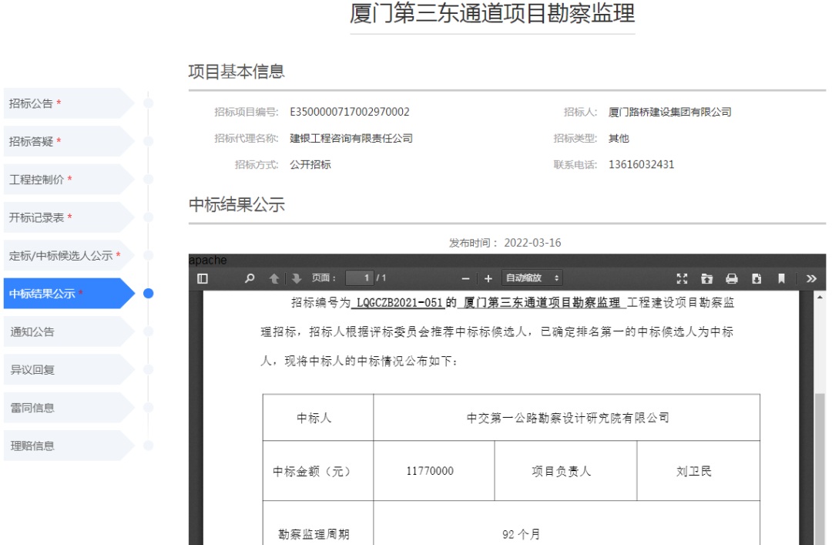Click timeline dot beside 招标公告
This screenshot has height=545, width=832.
pyautogui.click(x=149, y=103)
